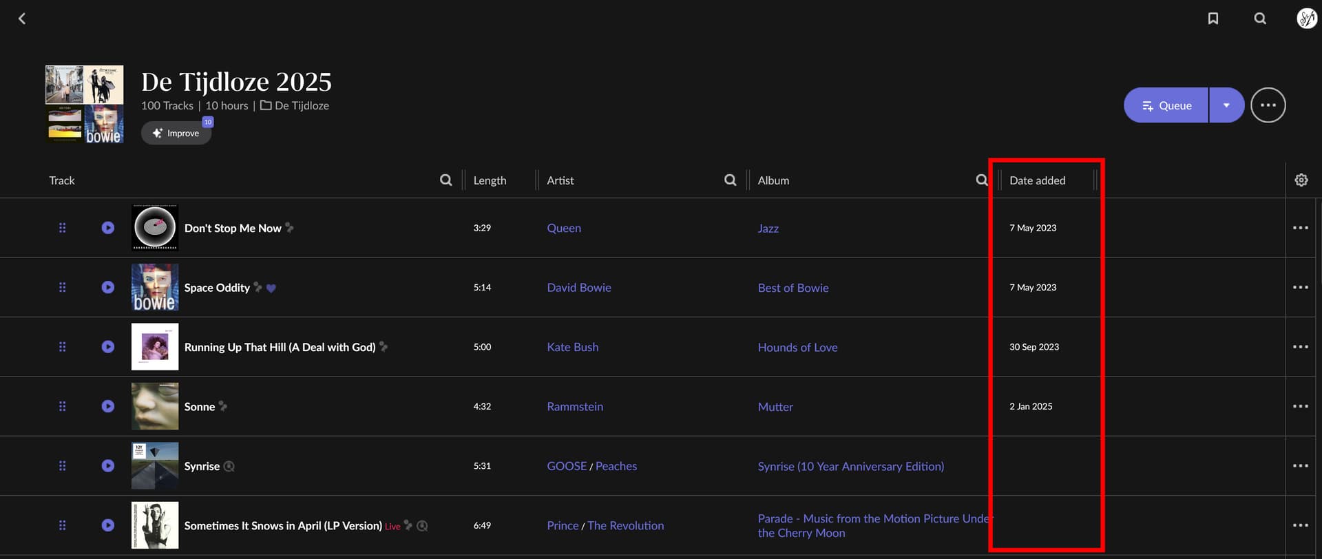Open the playlist more options circle button
The height and width of the screenshot is (559, 1322).
pos(1268,105)
